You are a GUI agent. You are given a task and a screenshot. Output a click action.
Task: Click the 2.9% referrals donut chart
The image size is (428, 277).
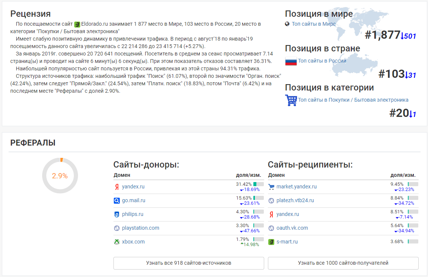(60, 176)
